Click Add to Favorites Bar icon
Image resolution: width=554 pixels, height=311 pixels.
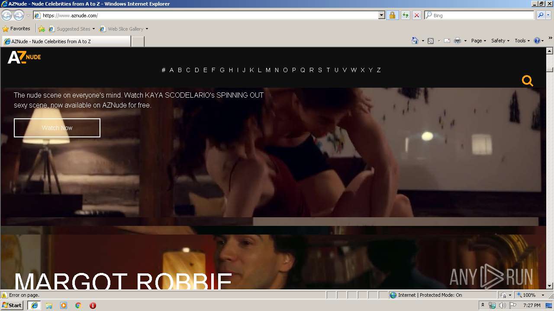[x=42, y=29]
